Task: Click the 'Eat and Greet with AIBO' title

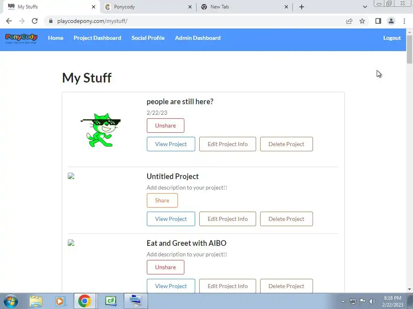Action: click(x=186, y=243)
